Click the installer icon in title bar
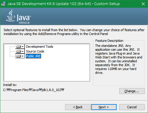This screenshot has width=148, height=113. click(4, 4)
